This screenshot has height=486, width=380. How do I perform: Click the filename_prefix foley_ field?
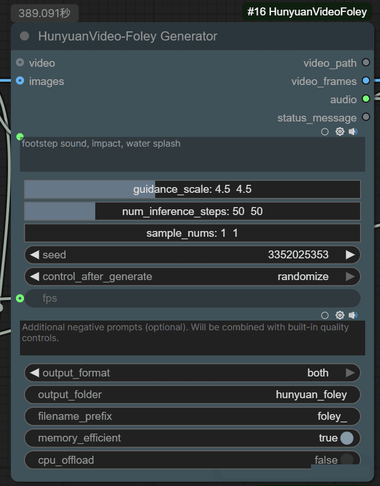coord(192,416)
